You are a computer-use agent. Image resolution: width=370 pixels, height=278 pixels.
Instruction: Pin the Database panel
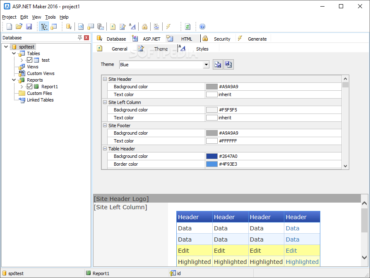point(80,38)
